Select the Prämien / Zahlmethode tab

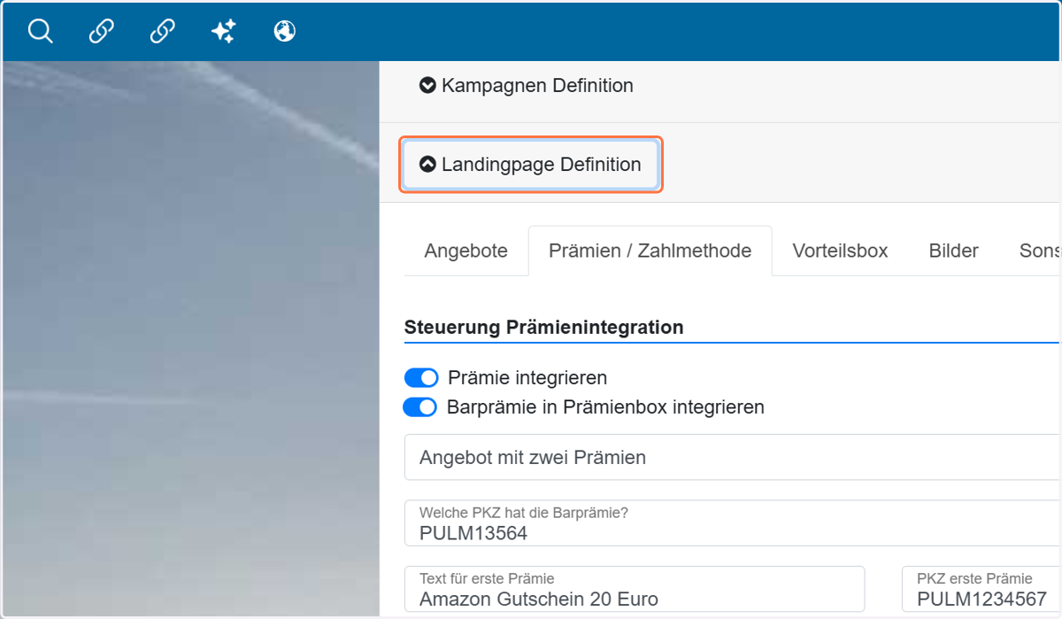[x=650, y=251]
